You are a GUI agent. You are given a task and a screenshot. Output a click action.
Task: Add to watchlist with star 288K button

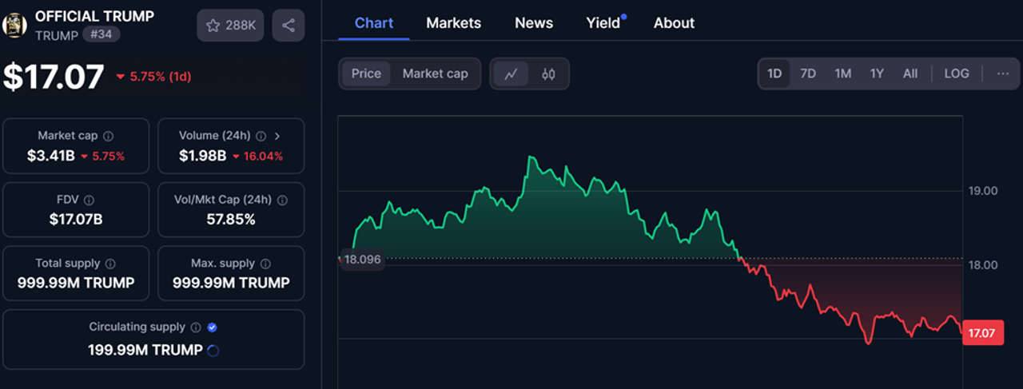230,26
